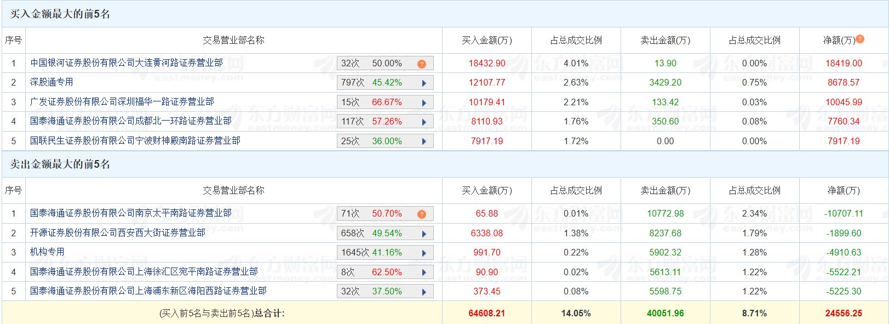The width and height of the screenshot is (889, 324).
Task: Click arrow icon in 机构专用 1645次 row
Action: tap(424, 253)
